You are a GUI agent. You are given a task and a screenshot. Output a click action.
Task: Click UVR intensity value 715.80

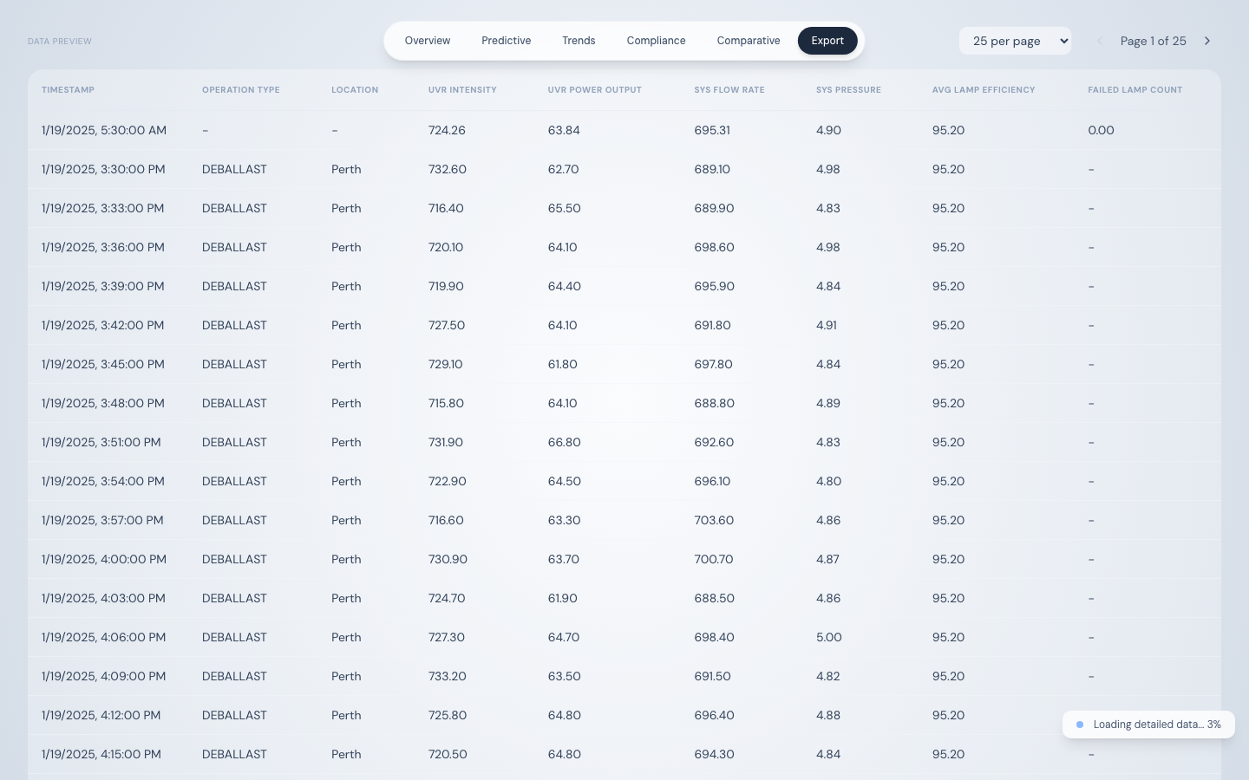click(446, 403)
